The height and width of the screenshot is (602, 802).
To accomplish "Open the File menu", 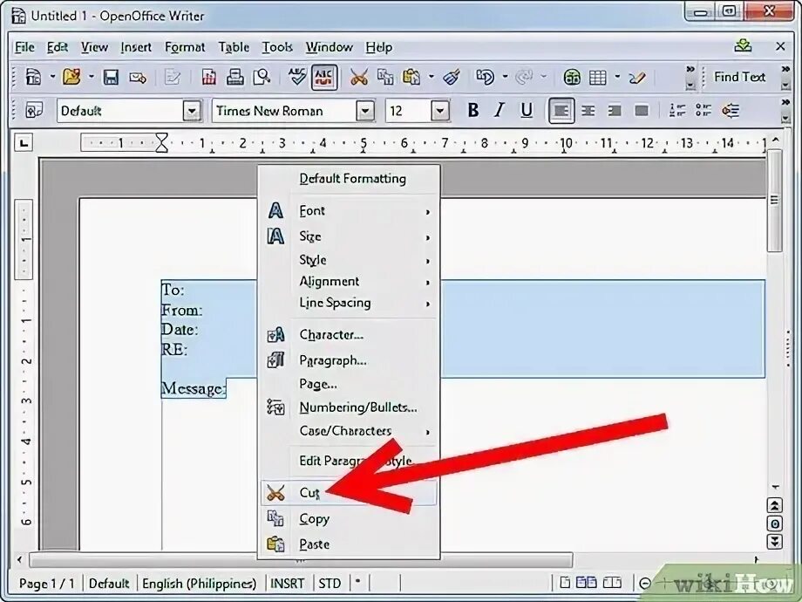I will 24,47.
